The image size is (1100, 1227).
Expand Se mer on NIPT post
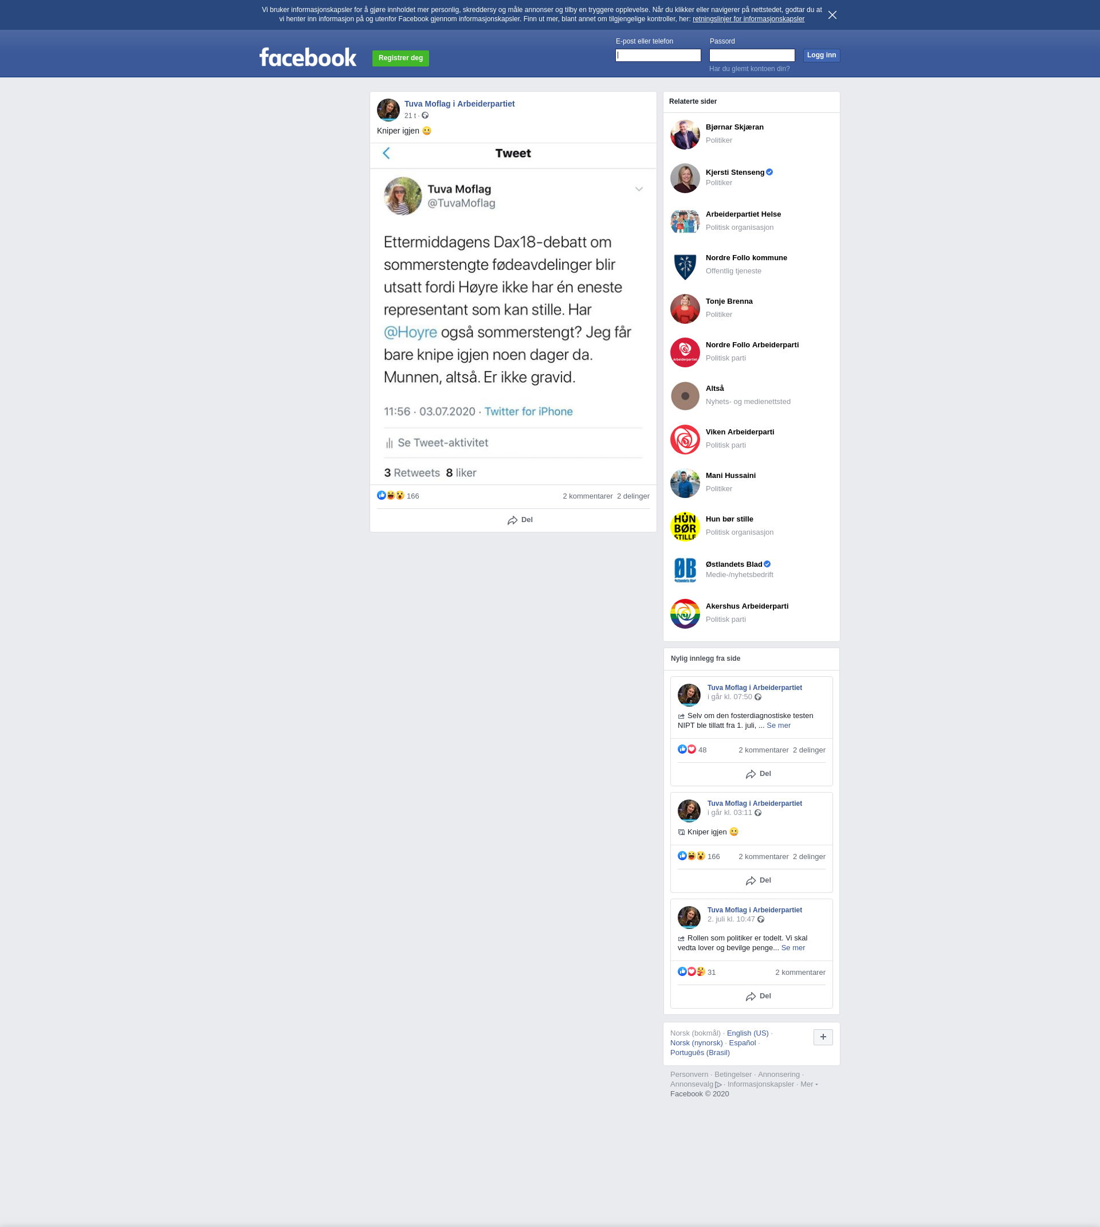click(x=779, y=726)
